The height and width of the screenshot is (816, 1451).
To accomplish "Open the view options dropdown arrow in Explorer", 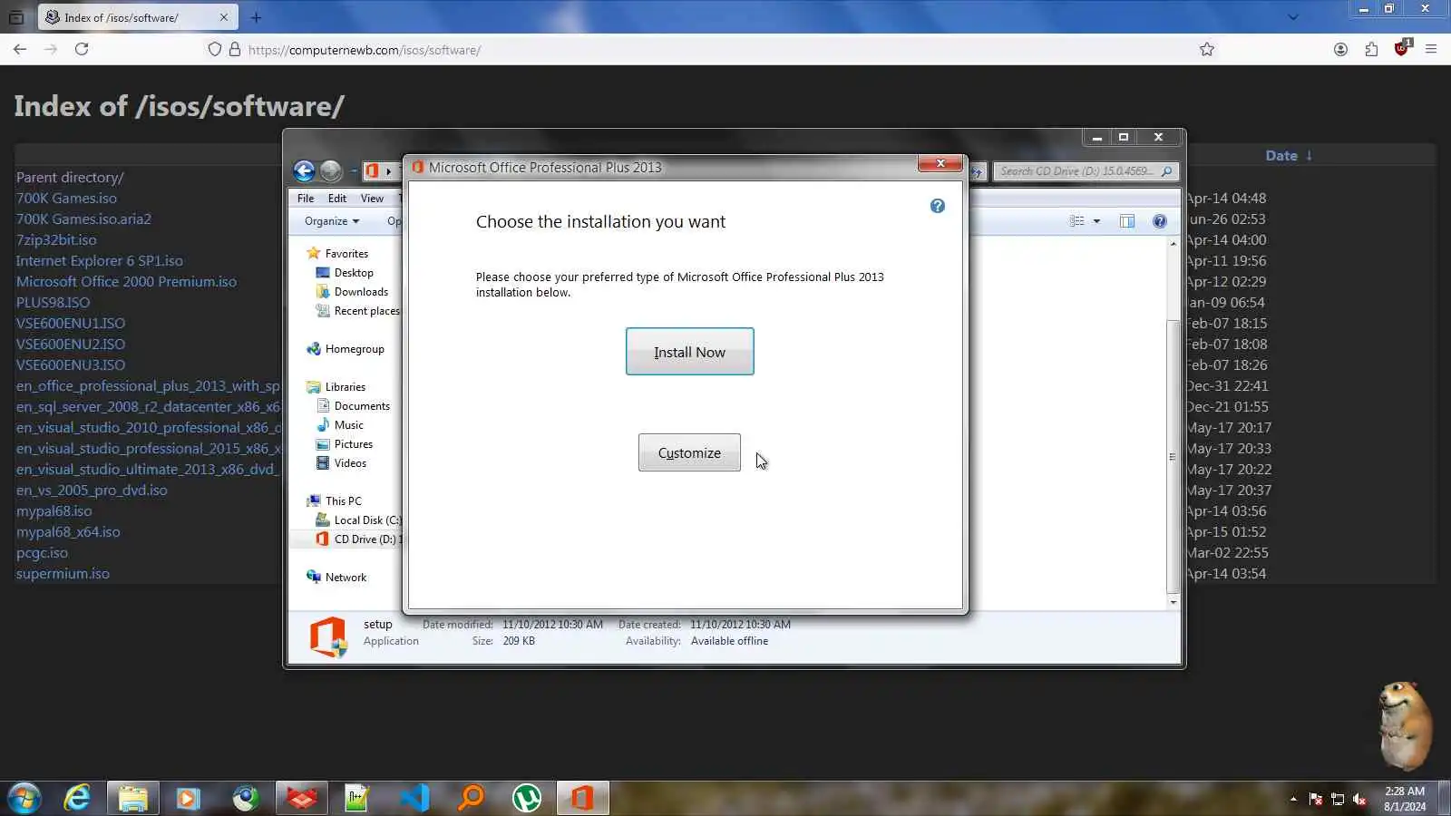I will tap(1096, 221).
